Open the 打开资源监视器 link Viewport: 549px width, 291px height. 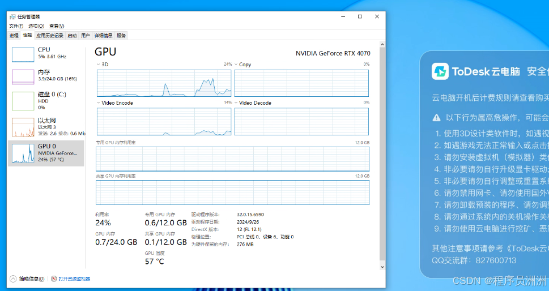[x=75, y=279]
